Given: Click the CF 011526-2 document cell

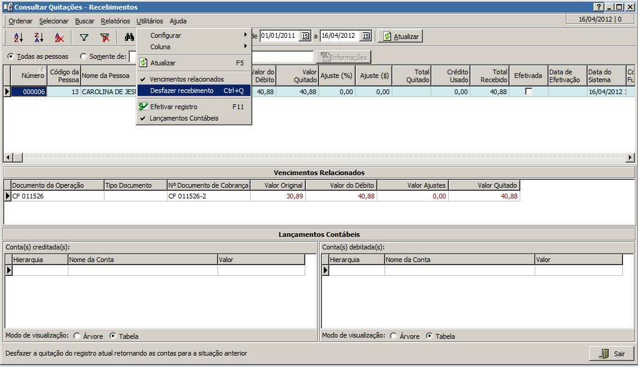Looking at the screenshot, I should (208, 196).
